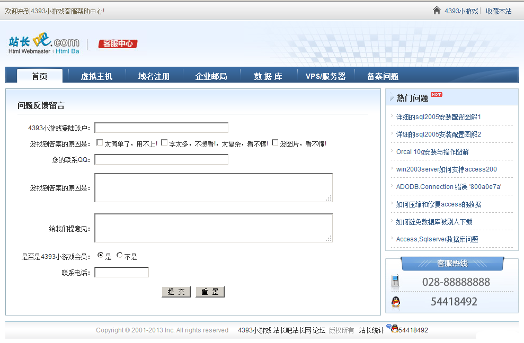Screen dimensions: 524x343
Task: Click the hotline number 028-88888888
Action: 456,282
